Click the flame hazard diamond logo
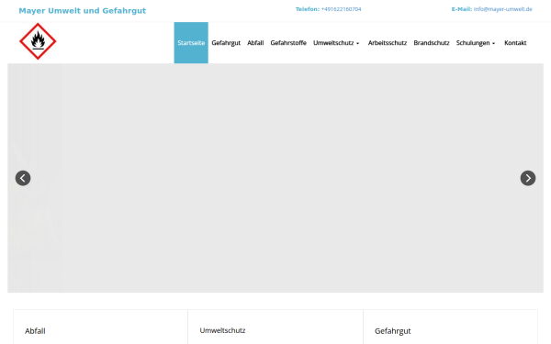This screenshot has height=344, width=551. [x=38, y=41]
